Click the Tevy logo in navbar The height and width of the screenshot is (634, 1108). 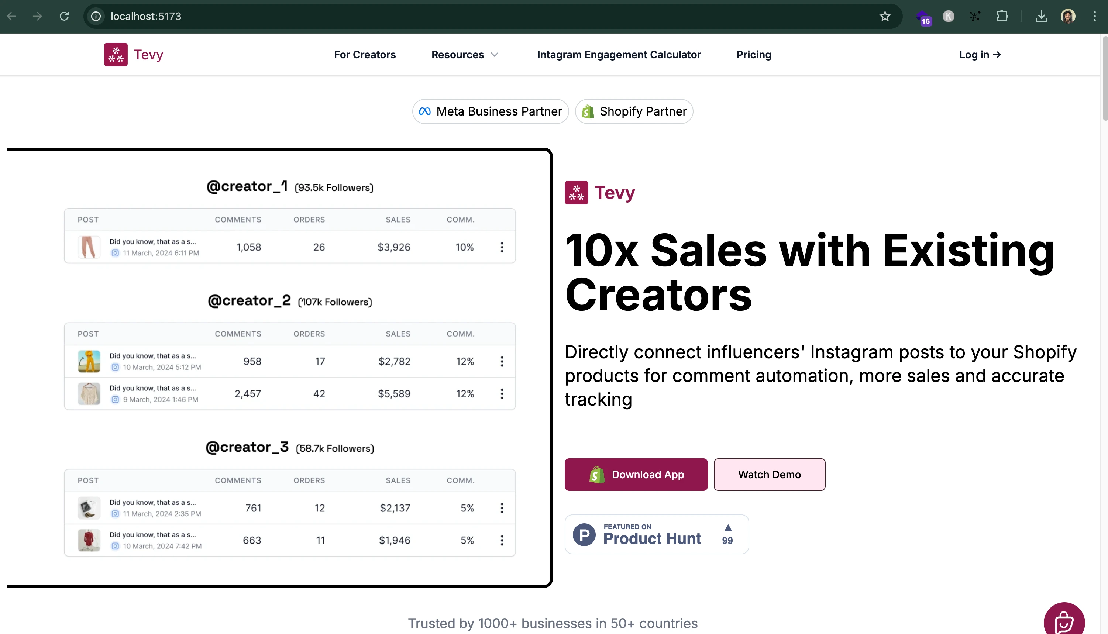(x=134, y=54)
